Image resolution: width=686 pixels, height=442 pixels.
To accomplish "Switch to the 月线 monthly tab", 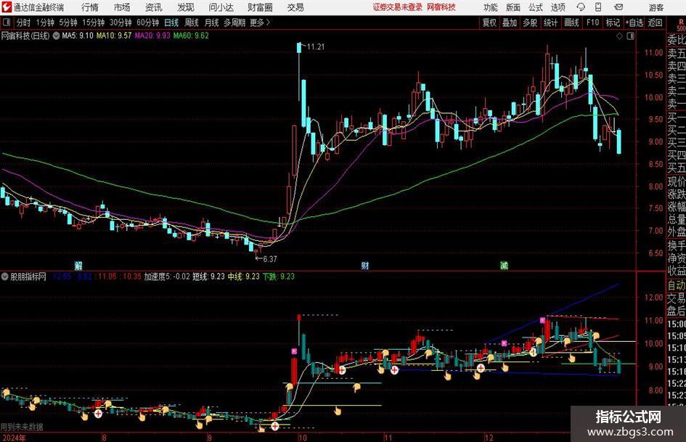I will pyautogui.click(x=212, y=22).
